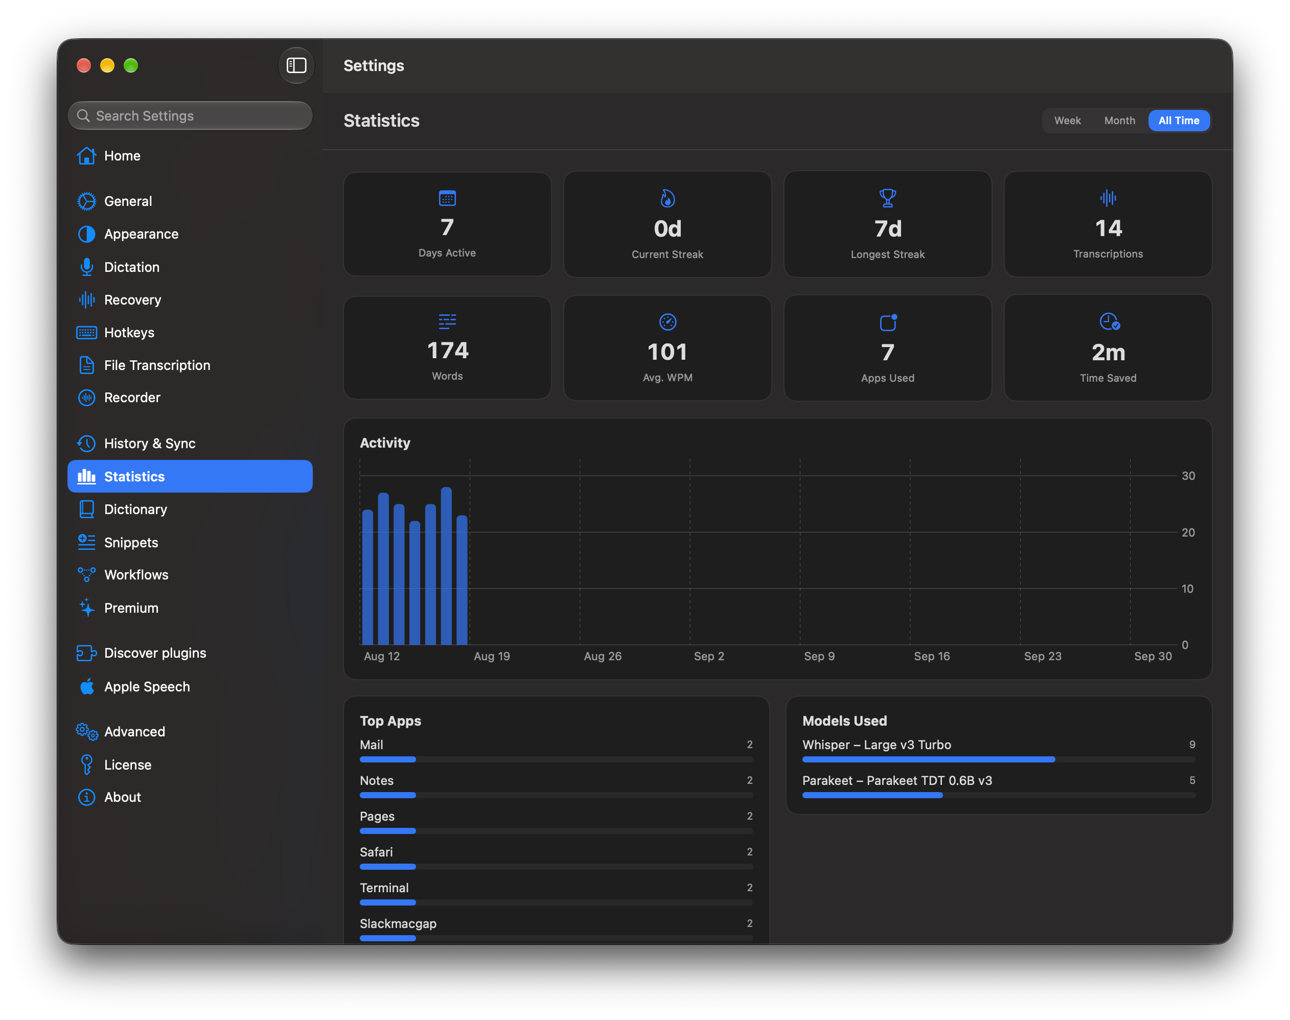Open the Dictation microphone settings

pyautogui.click(x=190, y=267)
